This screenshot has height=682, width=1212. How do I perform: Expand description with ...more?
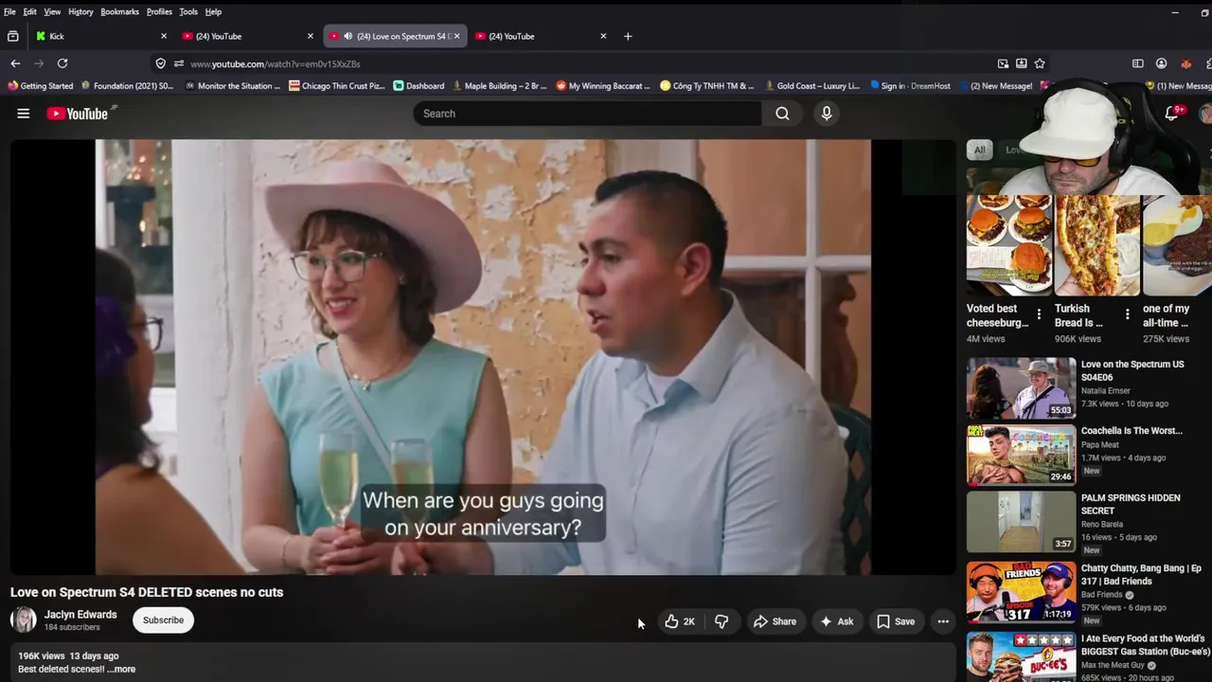(x=122, y=669)
